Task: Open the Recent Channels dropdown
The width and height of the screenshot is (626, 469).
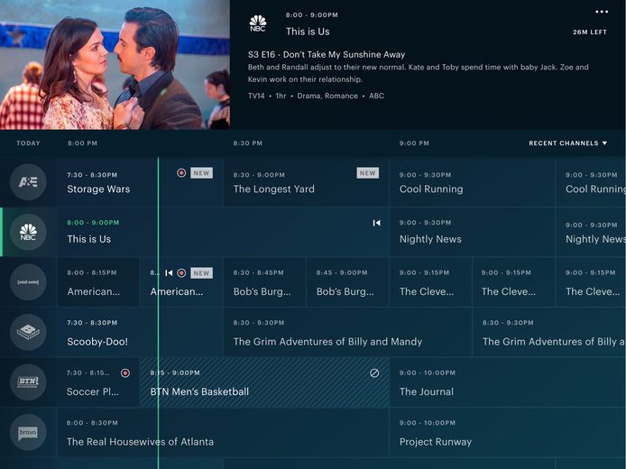Action: tap(567, 143)
